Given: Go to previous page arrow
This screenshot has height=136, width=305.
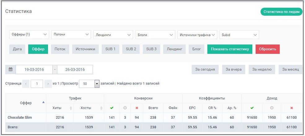Looking at the screenshot, I should [26, 84].
